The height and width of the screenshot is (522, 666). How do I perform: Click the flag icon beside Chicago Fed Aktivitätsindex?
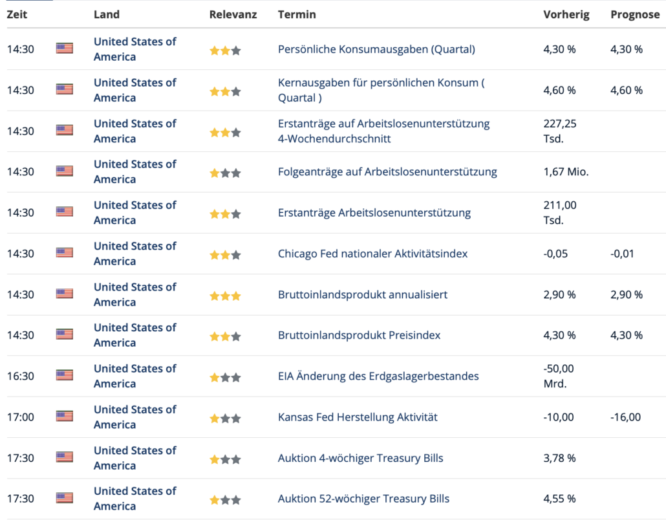click(64, 253)
